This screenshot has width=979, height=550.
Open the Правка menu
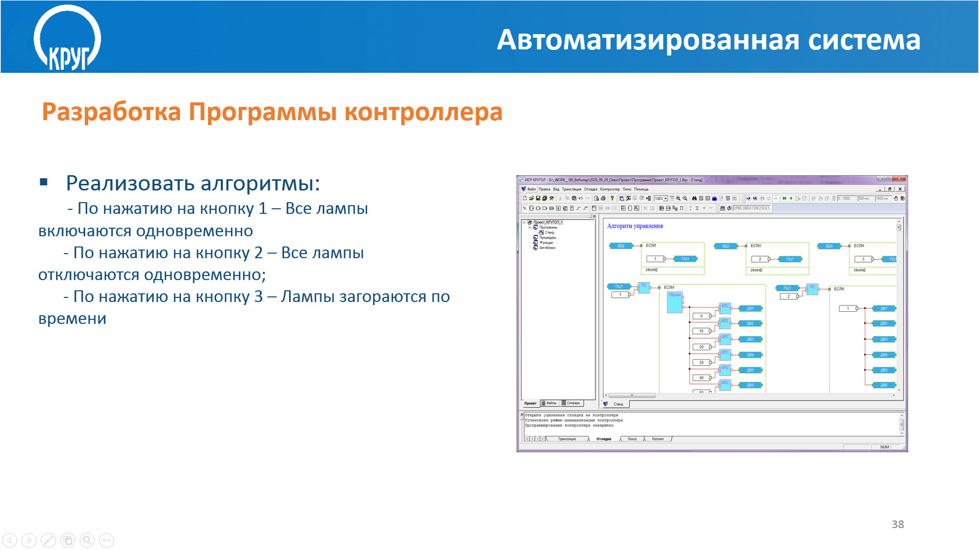545,189
